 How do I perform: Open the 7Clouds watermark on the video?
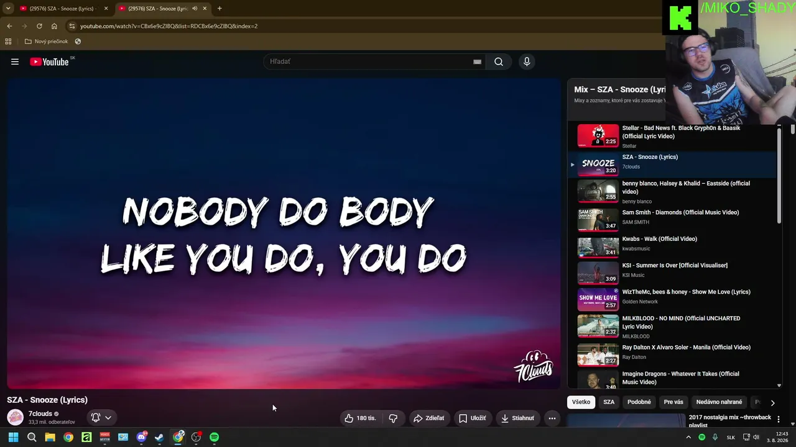coord(534,366)
